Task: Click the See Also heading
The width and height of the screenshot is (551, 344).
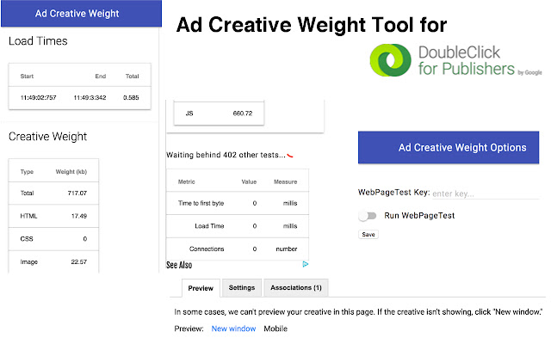Action: 179,265
